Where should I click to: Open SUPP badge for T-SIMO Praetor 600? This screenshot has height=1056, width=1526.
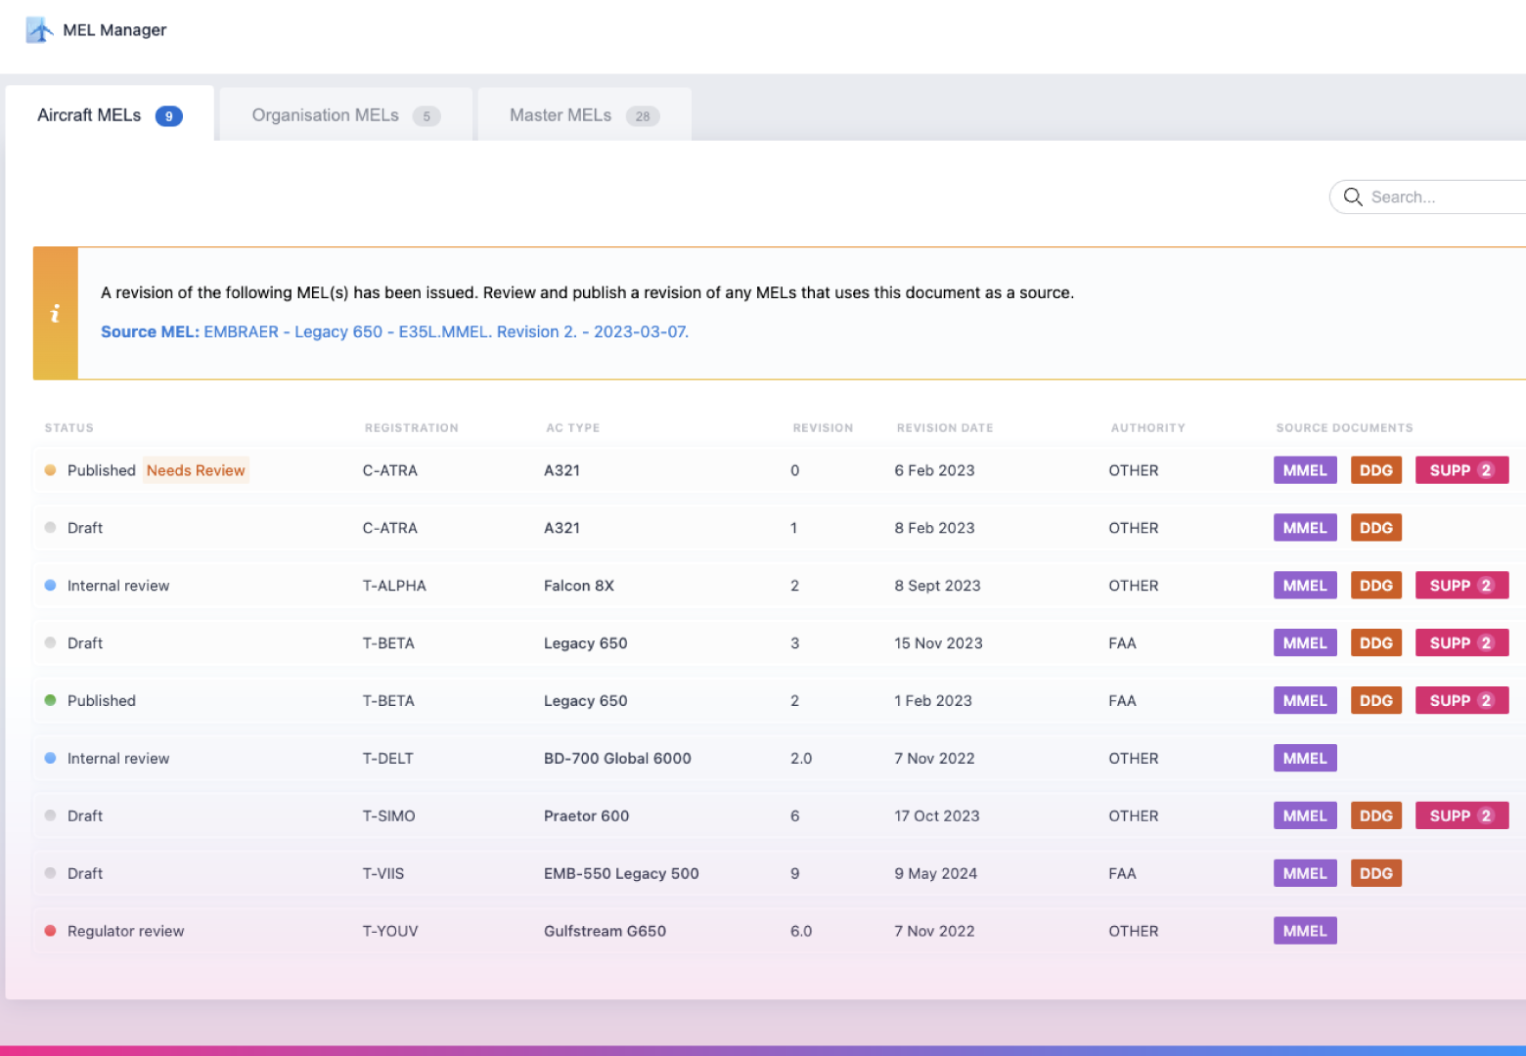coord(1460,815)
